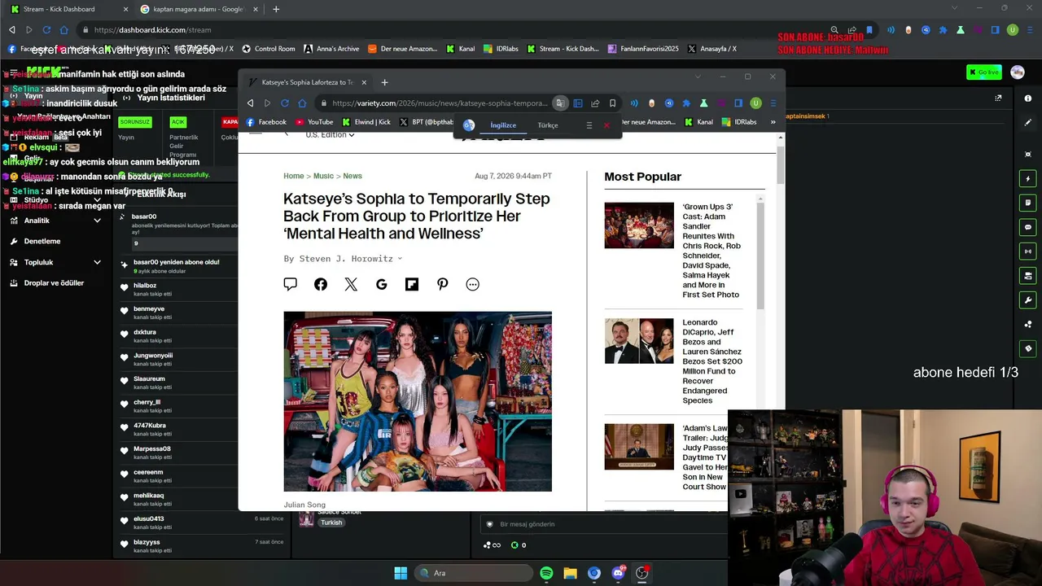1042x586 pixels.
Task: Open the Anna's Archive bookmark
Action: tap(331, 49)
